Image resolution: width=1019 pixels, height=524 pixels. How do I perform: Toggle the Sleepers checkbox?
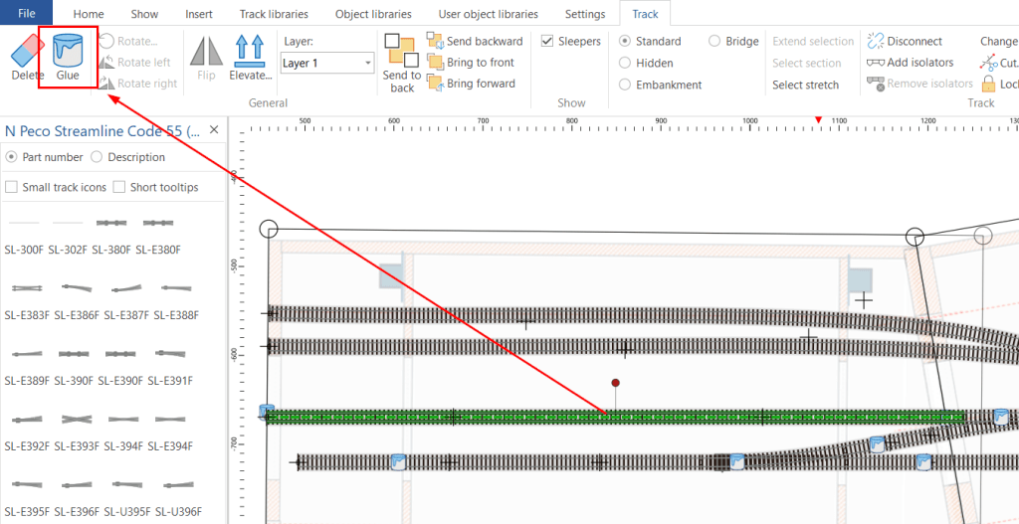coord(547,41)
